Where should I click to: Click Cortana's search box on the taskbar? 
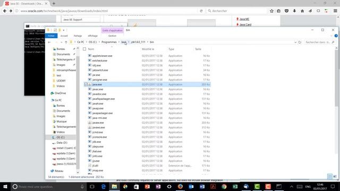(x=48, y=186)
